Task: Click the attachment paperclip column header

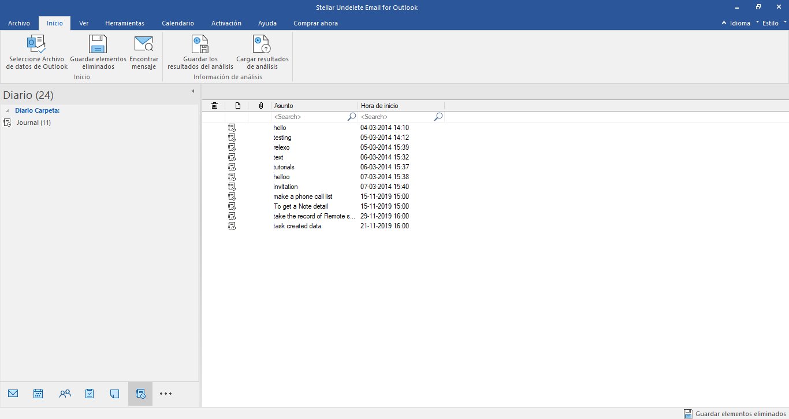Action: (x=260, y=106)
